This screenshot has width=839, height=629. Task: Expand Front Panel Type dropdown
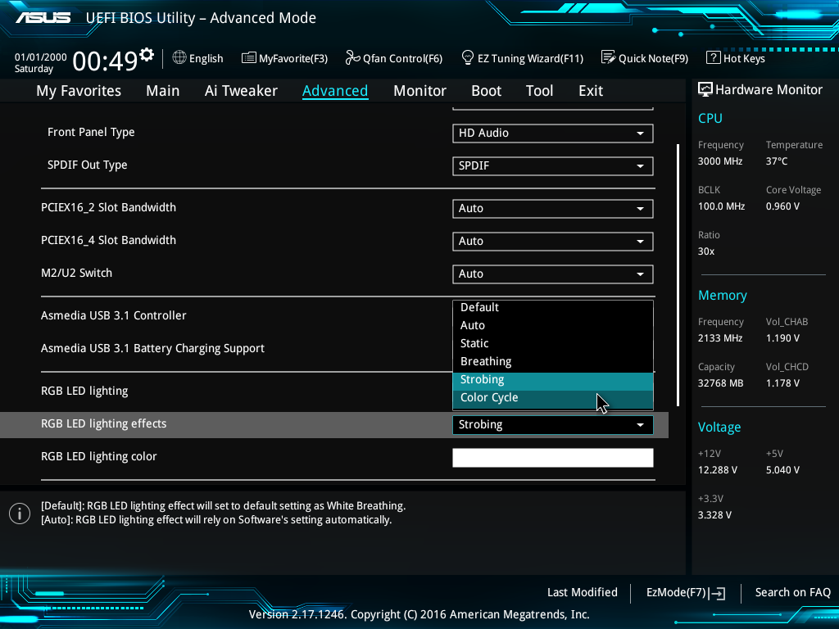coord(552,133)
